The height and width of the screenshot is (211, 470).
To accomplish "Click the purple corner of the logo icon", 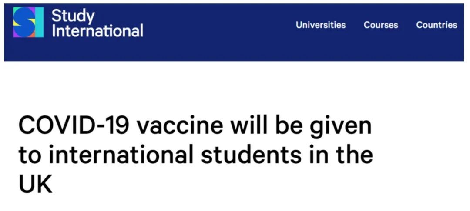I will pos(16,35).
